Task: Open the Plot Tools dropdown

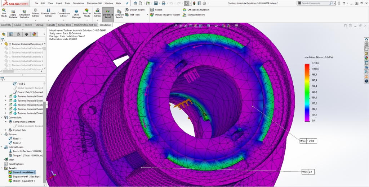Action: pos(148,15)
